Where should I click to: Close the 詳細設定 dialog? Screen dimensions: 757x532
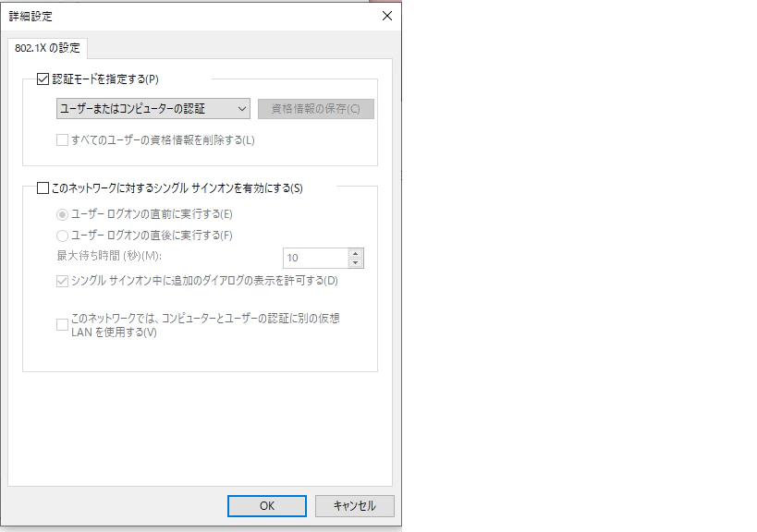386,16
